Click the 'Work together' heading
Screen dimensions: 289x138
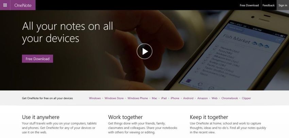125,117
